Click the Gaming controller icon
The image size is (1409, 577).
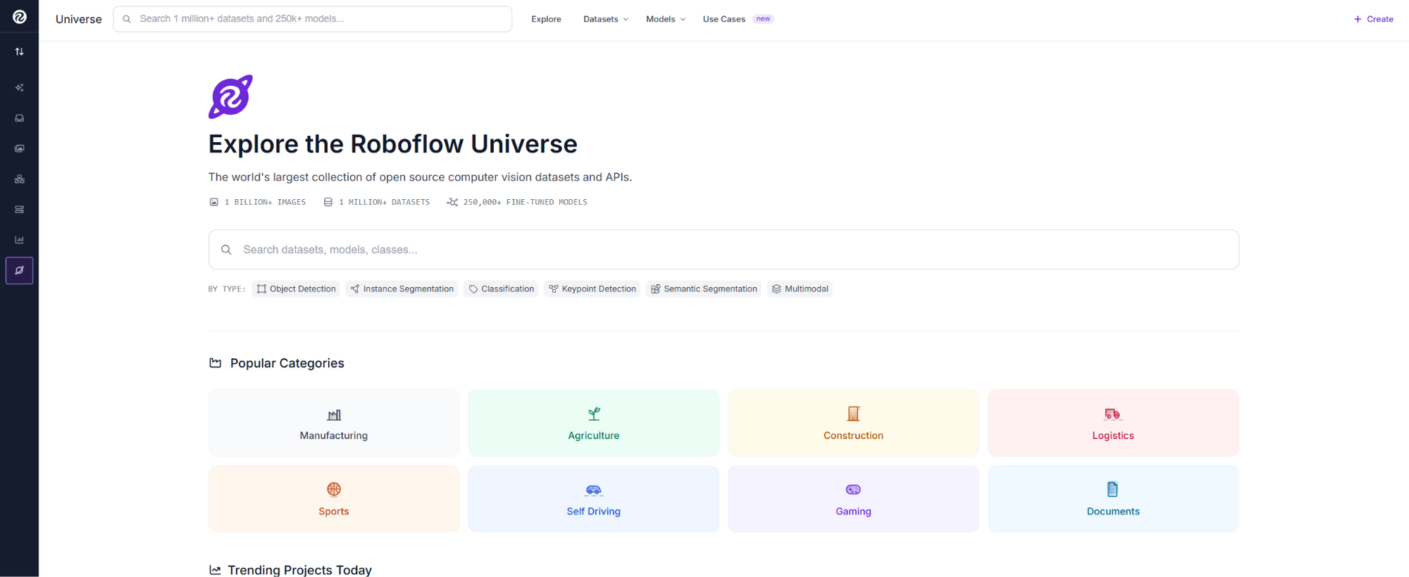click(x=853, y=490)
